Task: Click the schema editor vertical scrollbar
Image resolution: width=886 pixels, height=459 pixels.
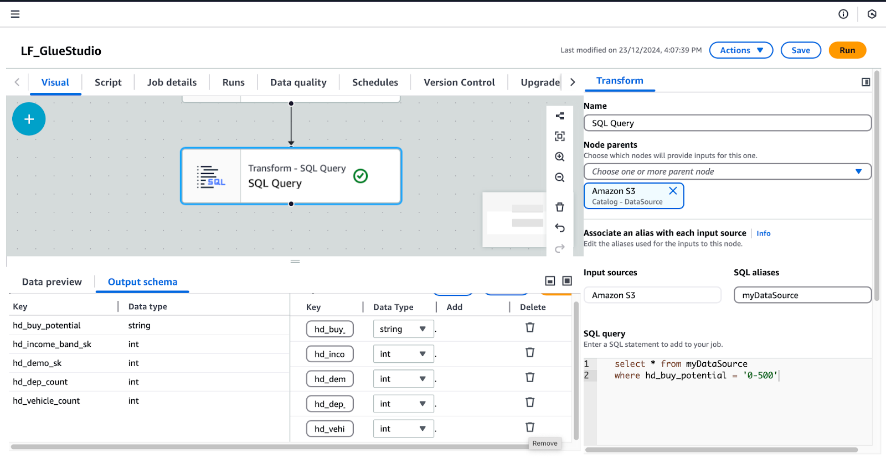Action: click(576, 371)
